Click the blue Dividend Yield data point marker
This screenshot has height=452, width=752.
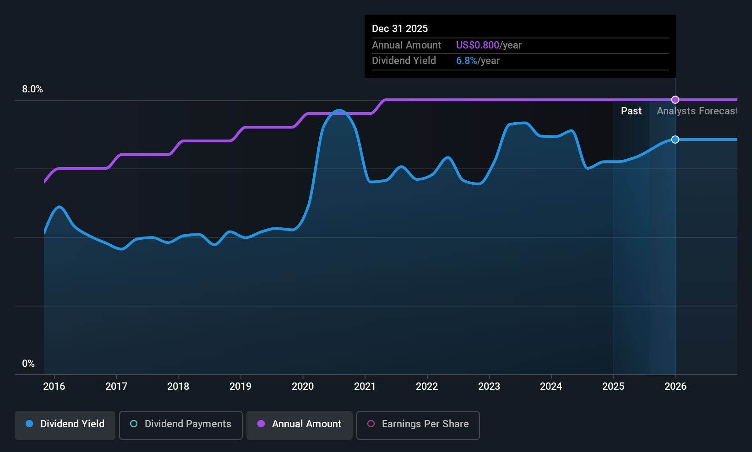click(x=675, y=140)
